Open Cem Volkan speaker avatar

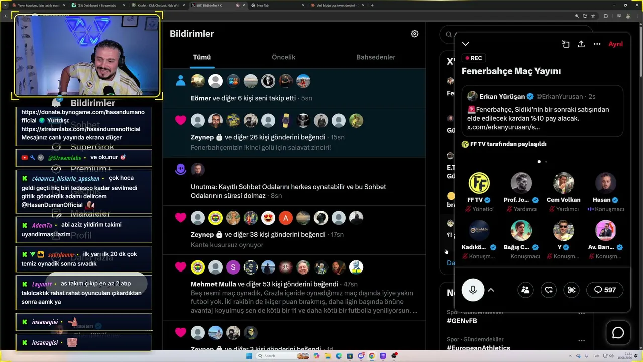tap(563, 184)
